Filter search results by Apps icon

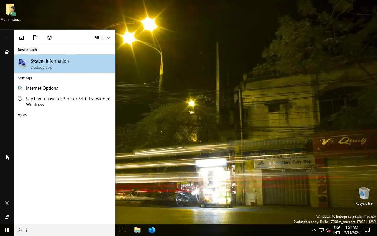(x=21, y=38)
